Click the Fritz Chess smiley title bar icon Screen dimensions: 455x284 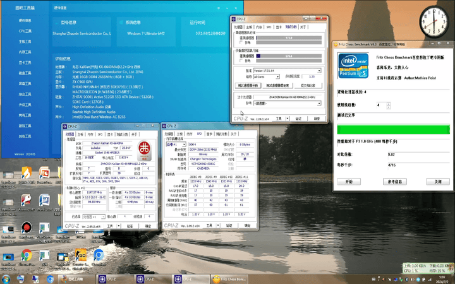pyautogui.click(x=336, y=44)
